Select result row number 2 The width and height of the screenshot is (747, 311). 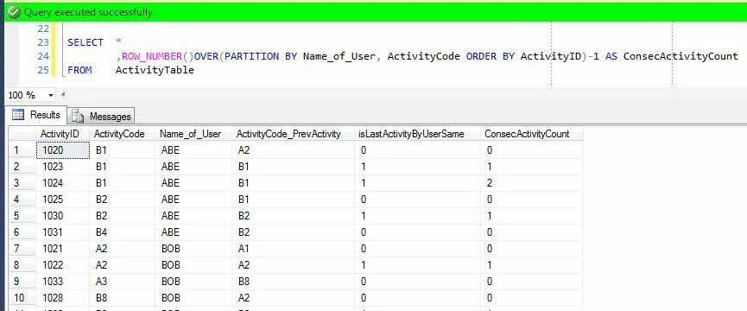coord(22,167)
